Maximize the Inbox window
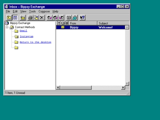160x120 pixels. (122, 7)
